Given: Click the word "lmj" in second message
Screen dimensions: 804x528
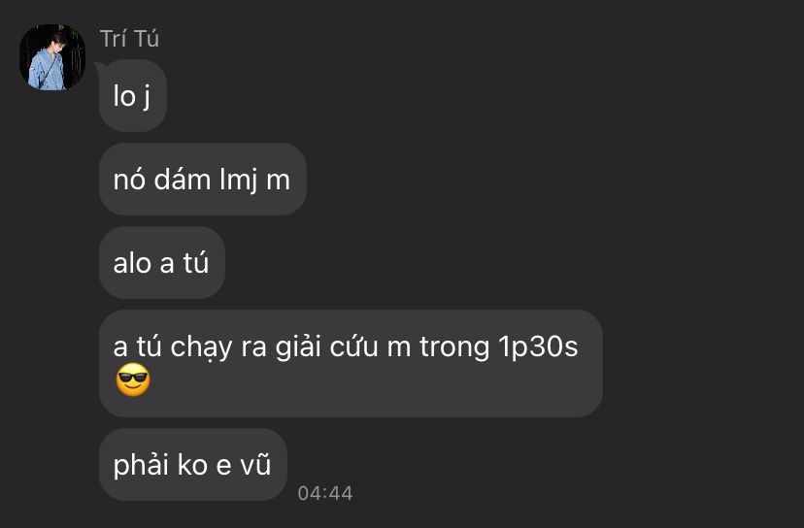Looking at the screenshot, I should coord(239,180).
